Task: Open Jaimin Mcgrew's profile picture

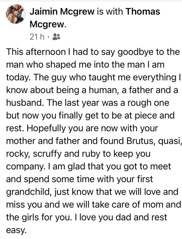Action: click(16, 14)
